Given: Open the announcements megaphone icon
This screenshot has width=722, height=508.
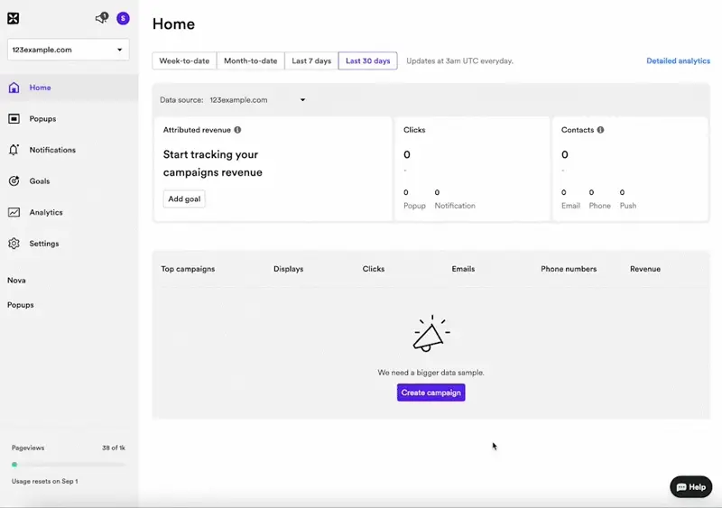Looking at the screenshot, I should (101, 18).
